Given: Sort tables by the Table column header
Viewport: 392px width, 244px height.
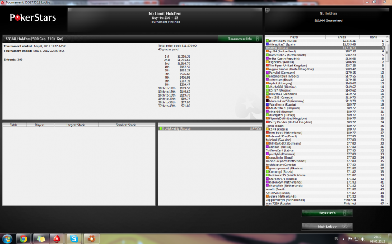Looking at the screenshot, I should coord(14,125).
